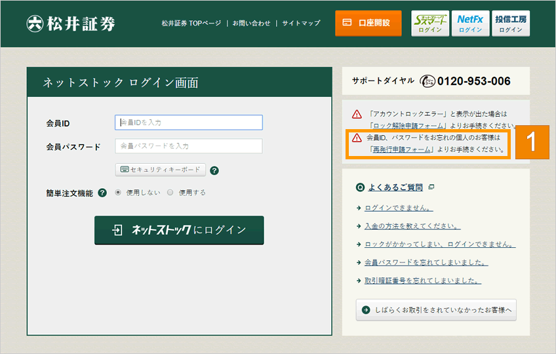The image size is (556, 354).
Task: Click the free-dial phone icon
Action: 427,81
